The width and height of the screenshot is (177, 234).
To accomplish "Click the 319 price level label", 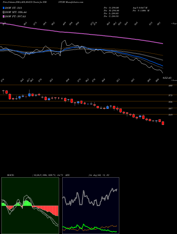I will [x=171, y=115].
